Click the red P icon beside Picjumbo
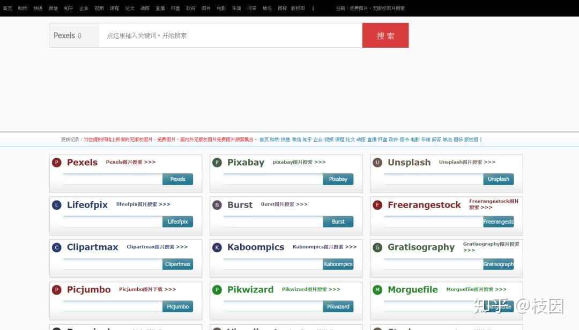579x330 pixels. [56, 290]
